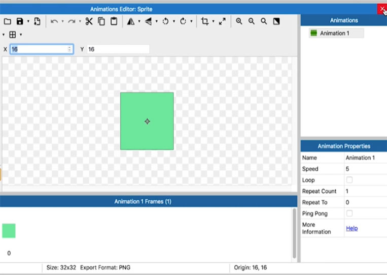
Task: Click the Flip vertically icon
Action: (148, 21)
